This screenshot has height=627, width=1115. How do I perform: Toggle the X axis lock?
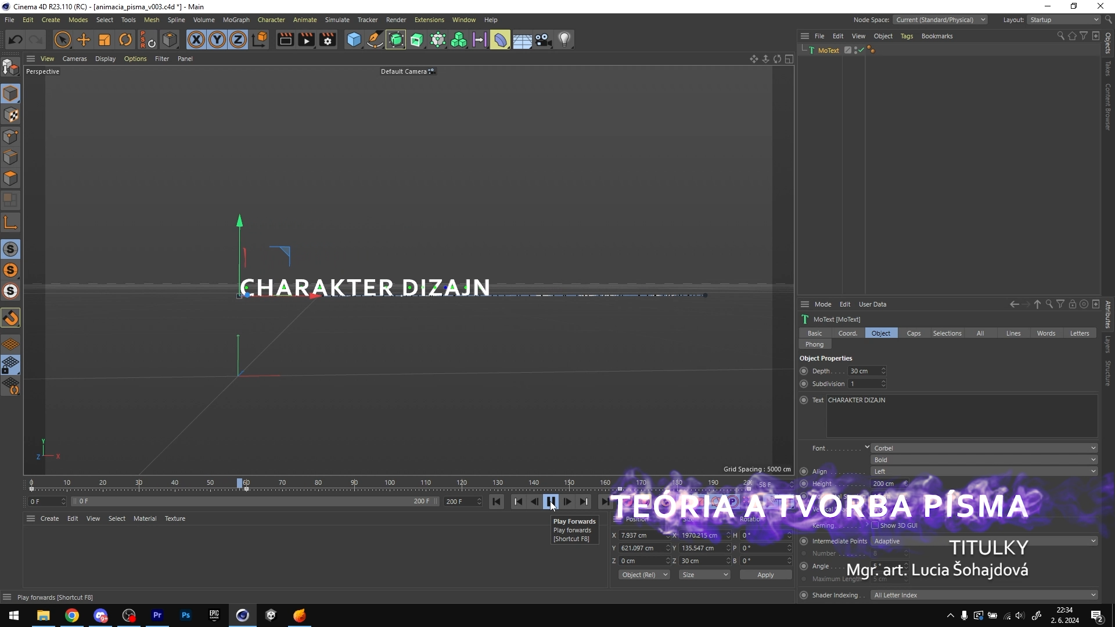196,39
